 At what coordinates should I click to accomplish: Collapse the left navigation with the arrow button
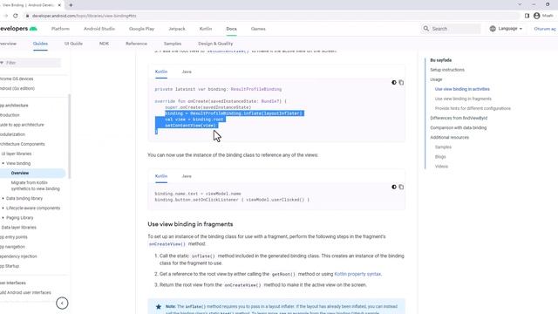pyautogui.click(x=62, y=303)
